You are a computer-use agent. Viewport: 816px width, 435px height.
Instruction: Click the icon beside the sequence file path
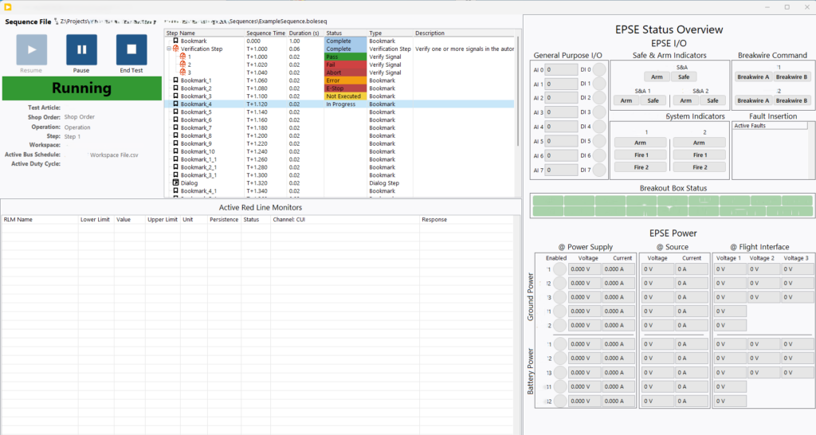57,22
